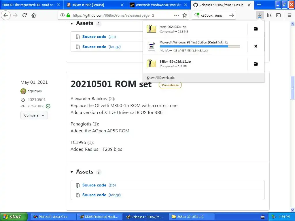
Task: Close the 86Box Jenkins tab
Action: tap(122, 5)
